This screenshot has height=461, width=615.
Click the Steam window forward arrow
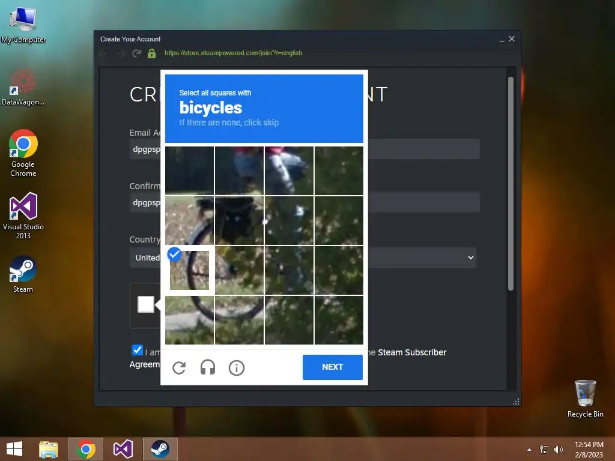(121, 53)
